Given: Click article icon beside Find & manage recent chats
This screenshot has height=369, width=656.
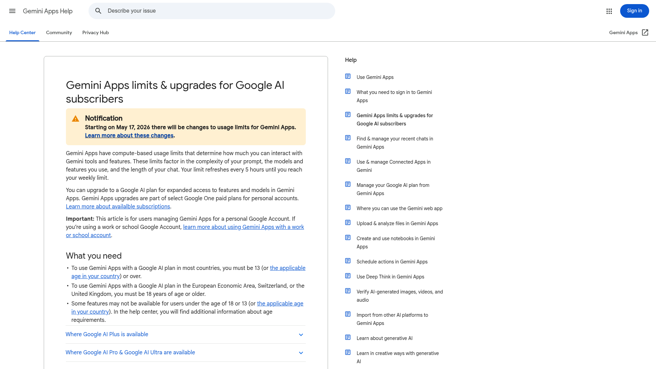Looking at the screenshot, I should pos(348,138).
